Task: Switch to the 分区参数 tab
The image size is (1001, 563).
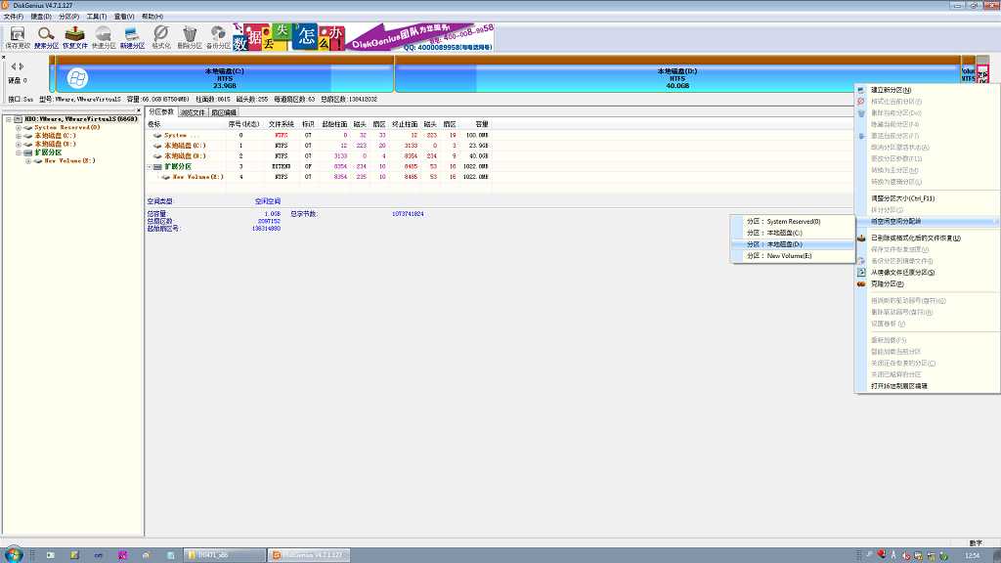Action: click(x=161, y=111)
